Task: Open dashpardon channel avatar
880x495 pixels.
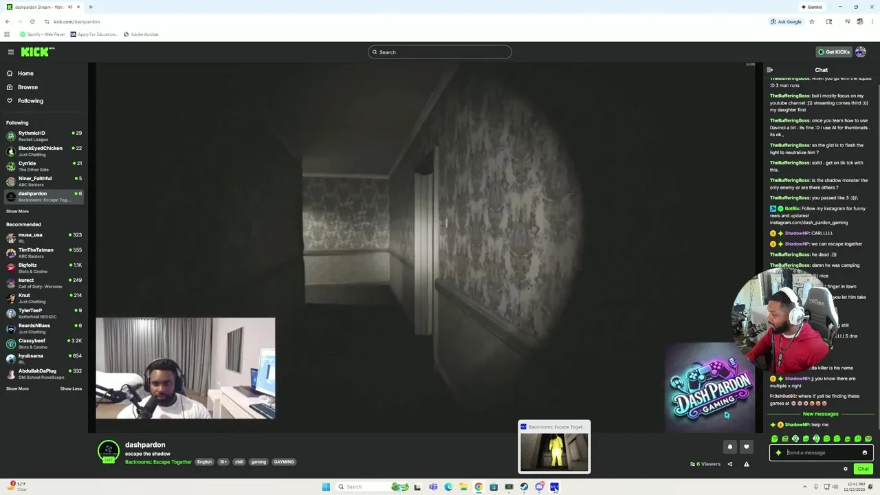Action: click(x=108, y=451)
